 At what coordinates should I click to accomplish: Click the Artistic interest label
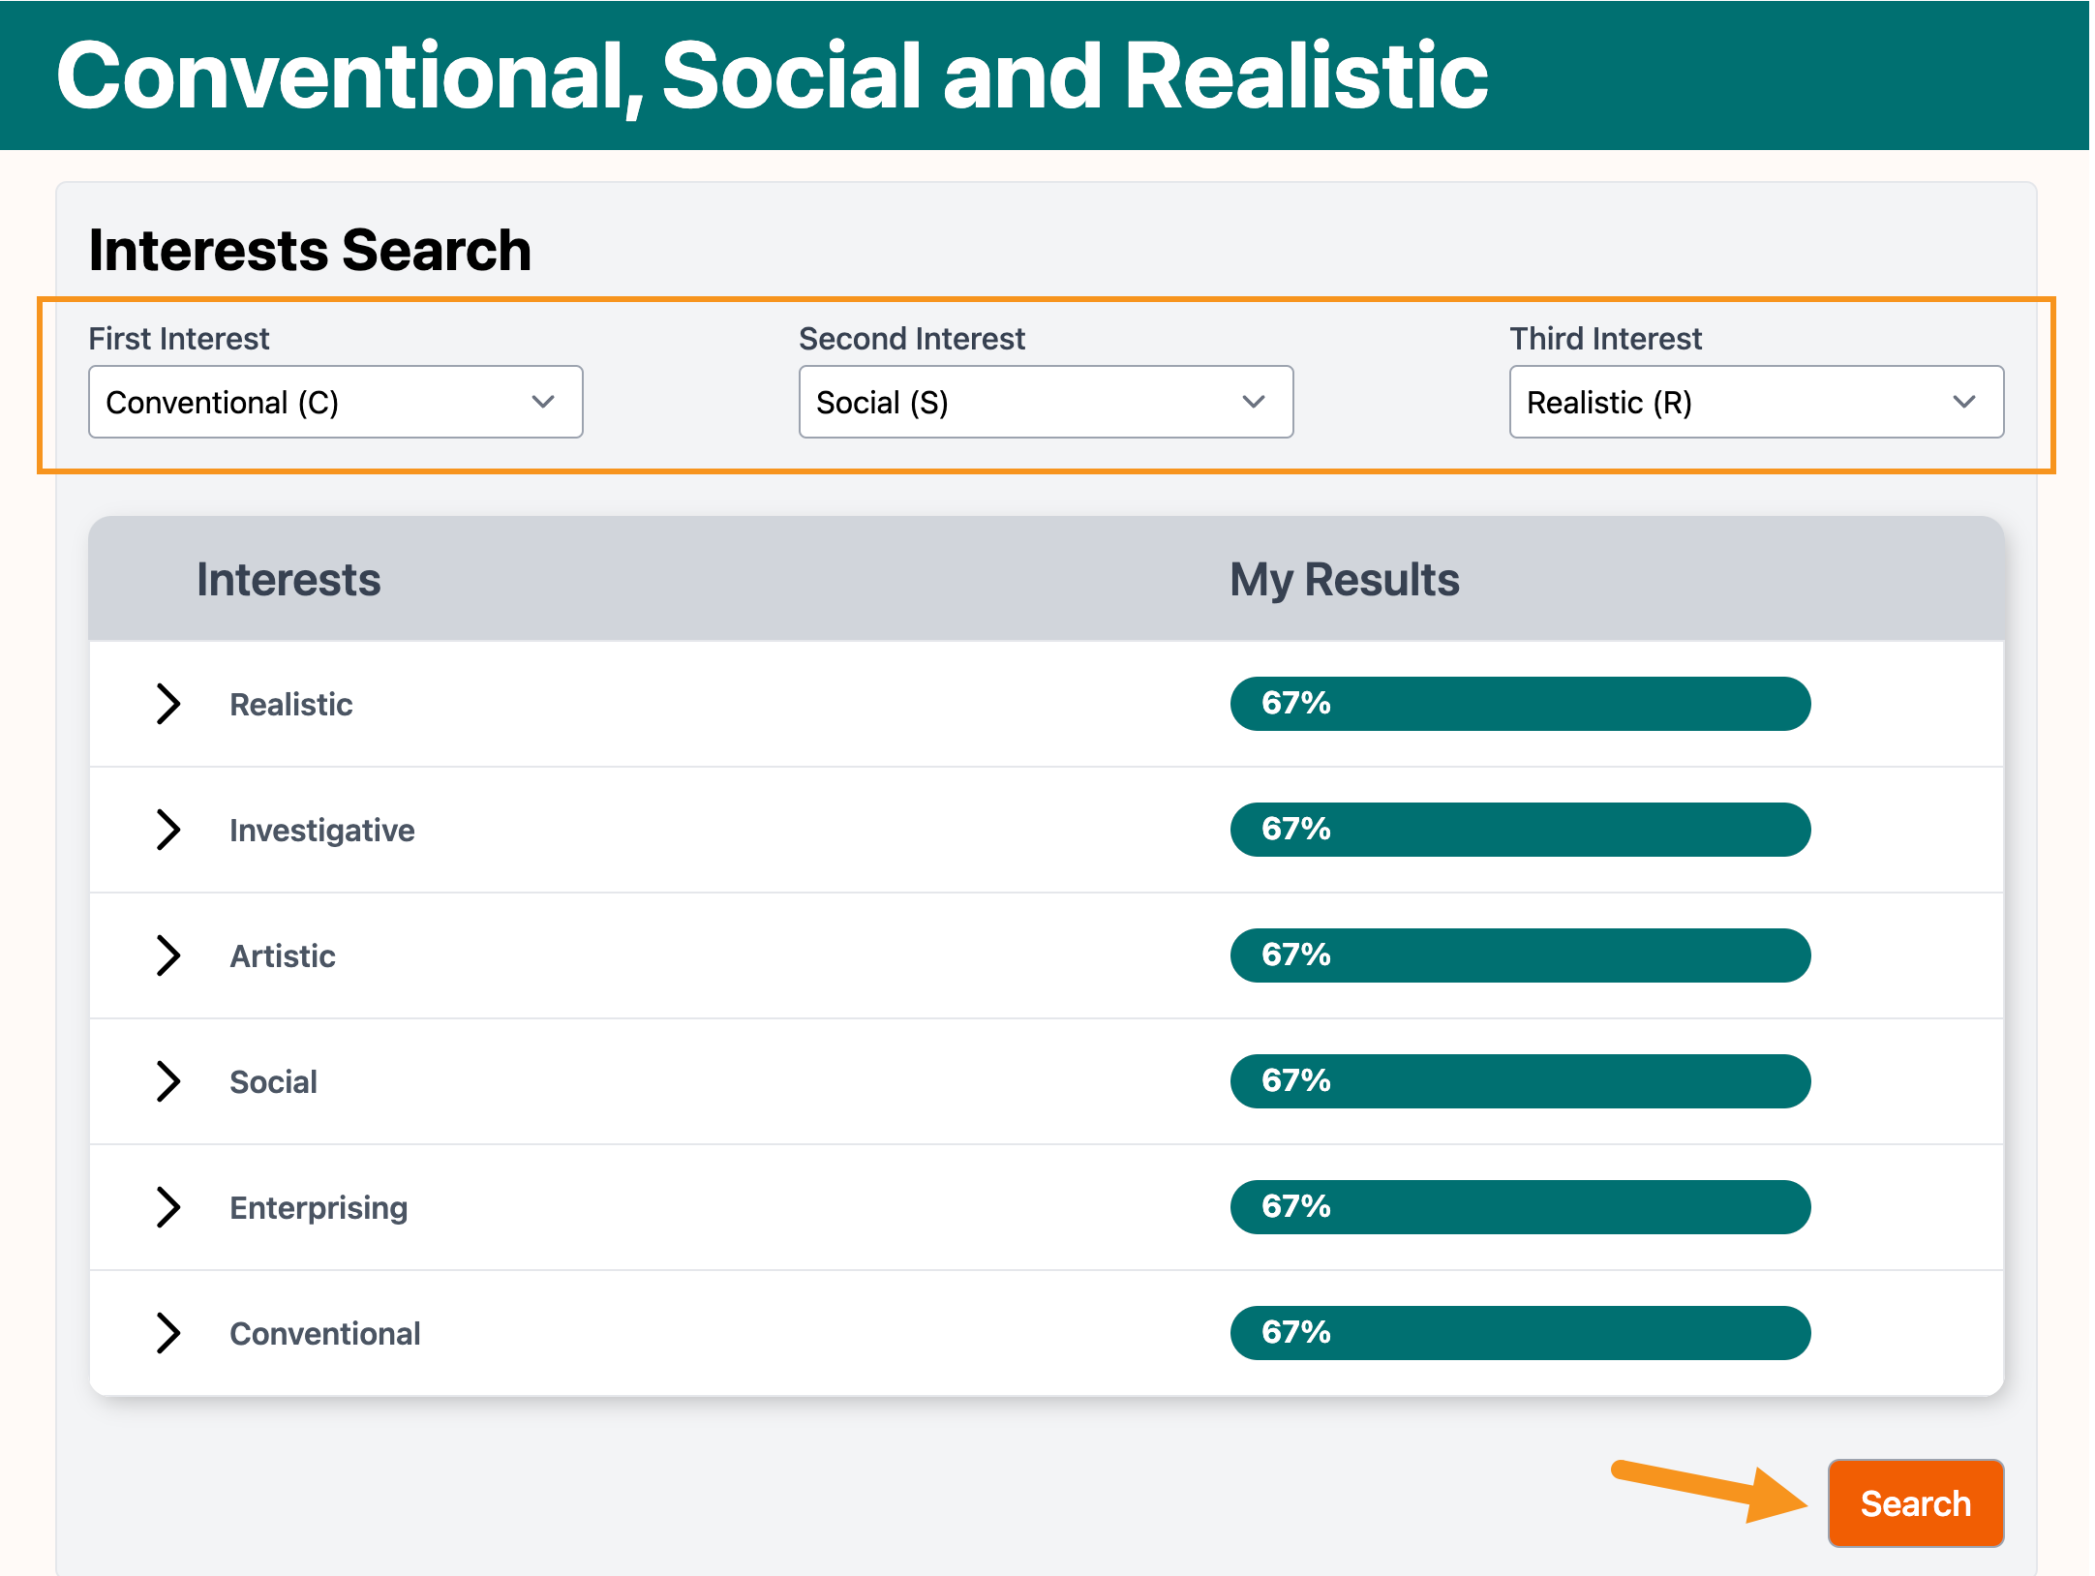click(283, 956)
